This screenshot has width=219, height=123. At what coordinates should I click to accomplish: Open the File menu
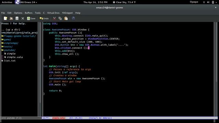3,13
